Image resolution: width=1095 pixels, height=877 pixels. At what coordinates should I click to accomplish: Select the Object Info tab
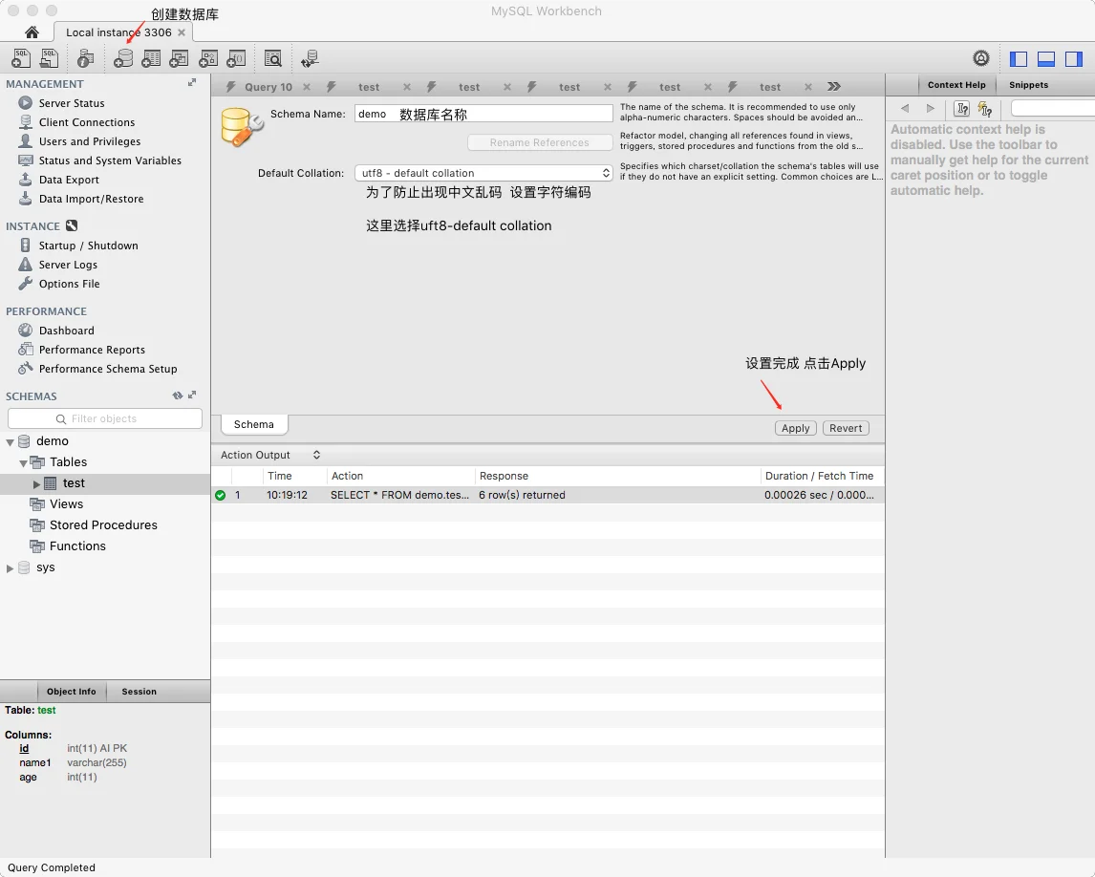[x=72, y=692]
